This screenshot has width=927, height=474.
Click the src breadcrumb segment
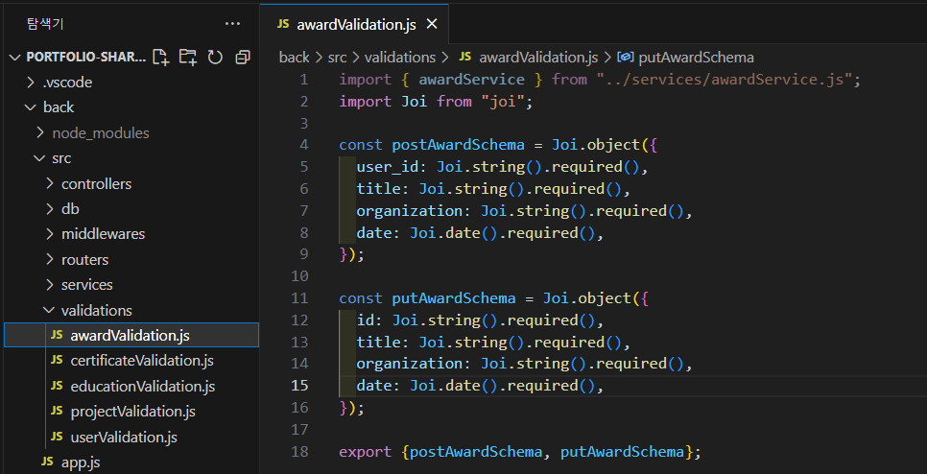[338, 58]
